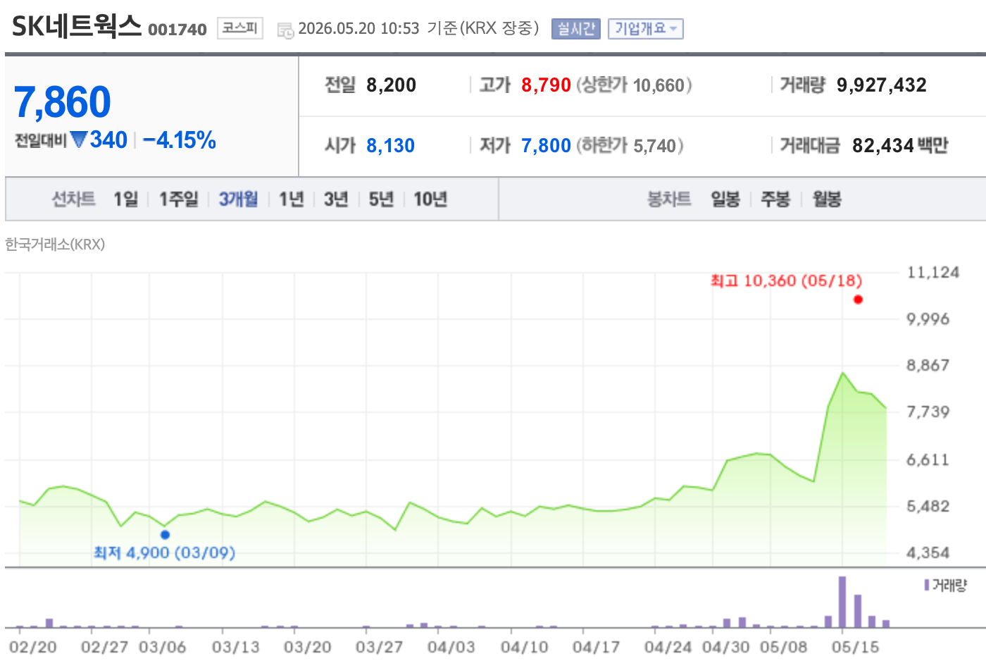The image size is (986, 661).
Task: Click the blue 최저 low point dot
Action: tap(165, 534)
